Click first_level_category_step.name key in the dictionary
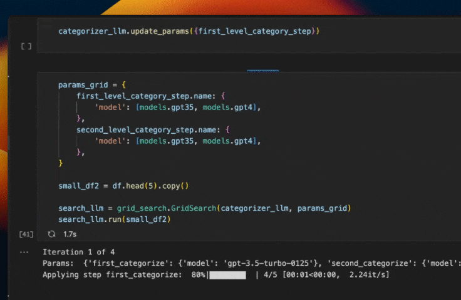Screen dimensions: 461x300 coord(147,96)
